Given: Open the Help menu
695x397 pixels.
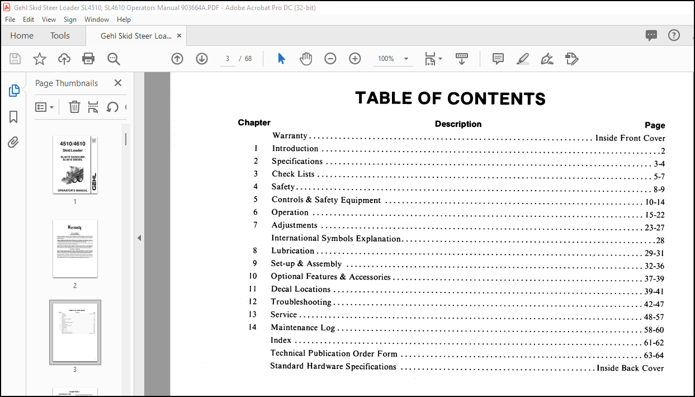Looking at the screenshot, I should point(124,19).
